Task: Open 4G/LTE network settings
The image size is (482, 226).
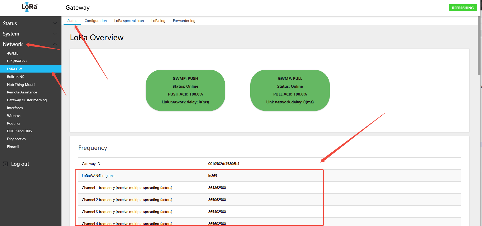Action: (13, 53)
